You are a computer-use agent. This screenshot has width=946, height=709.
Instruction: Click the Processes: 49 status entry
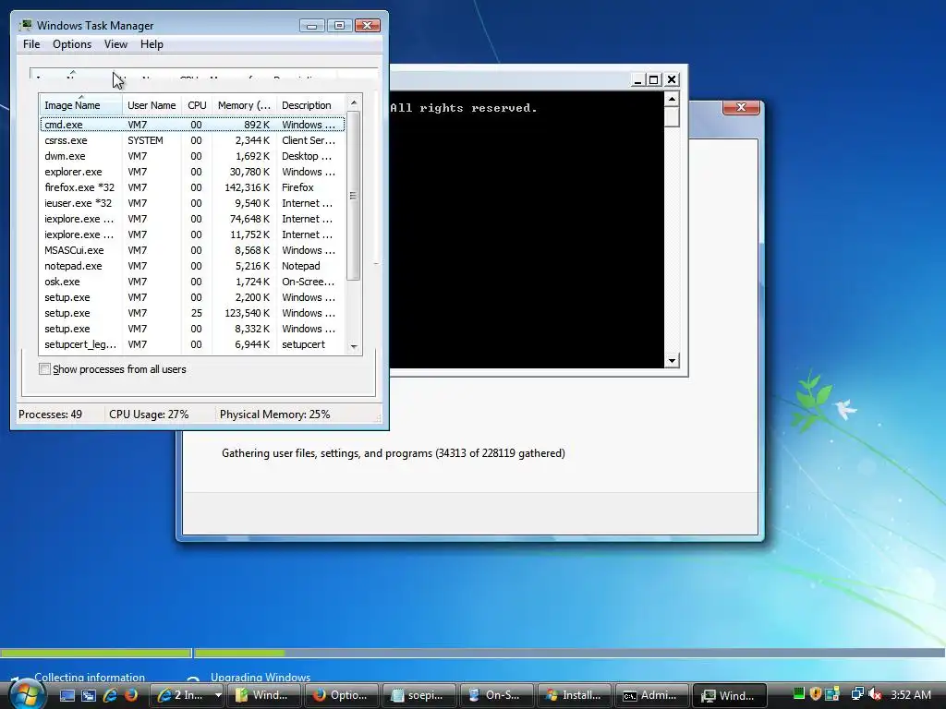(x=50, y=415)
